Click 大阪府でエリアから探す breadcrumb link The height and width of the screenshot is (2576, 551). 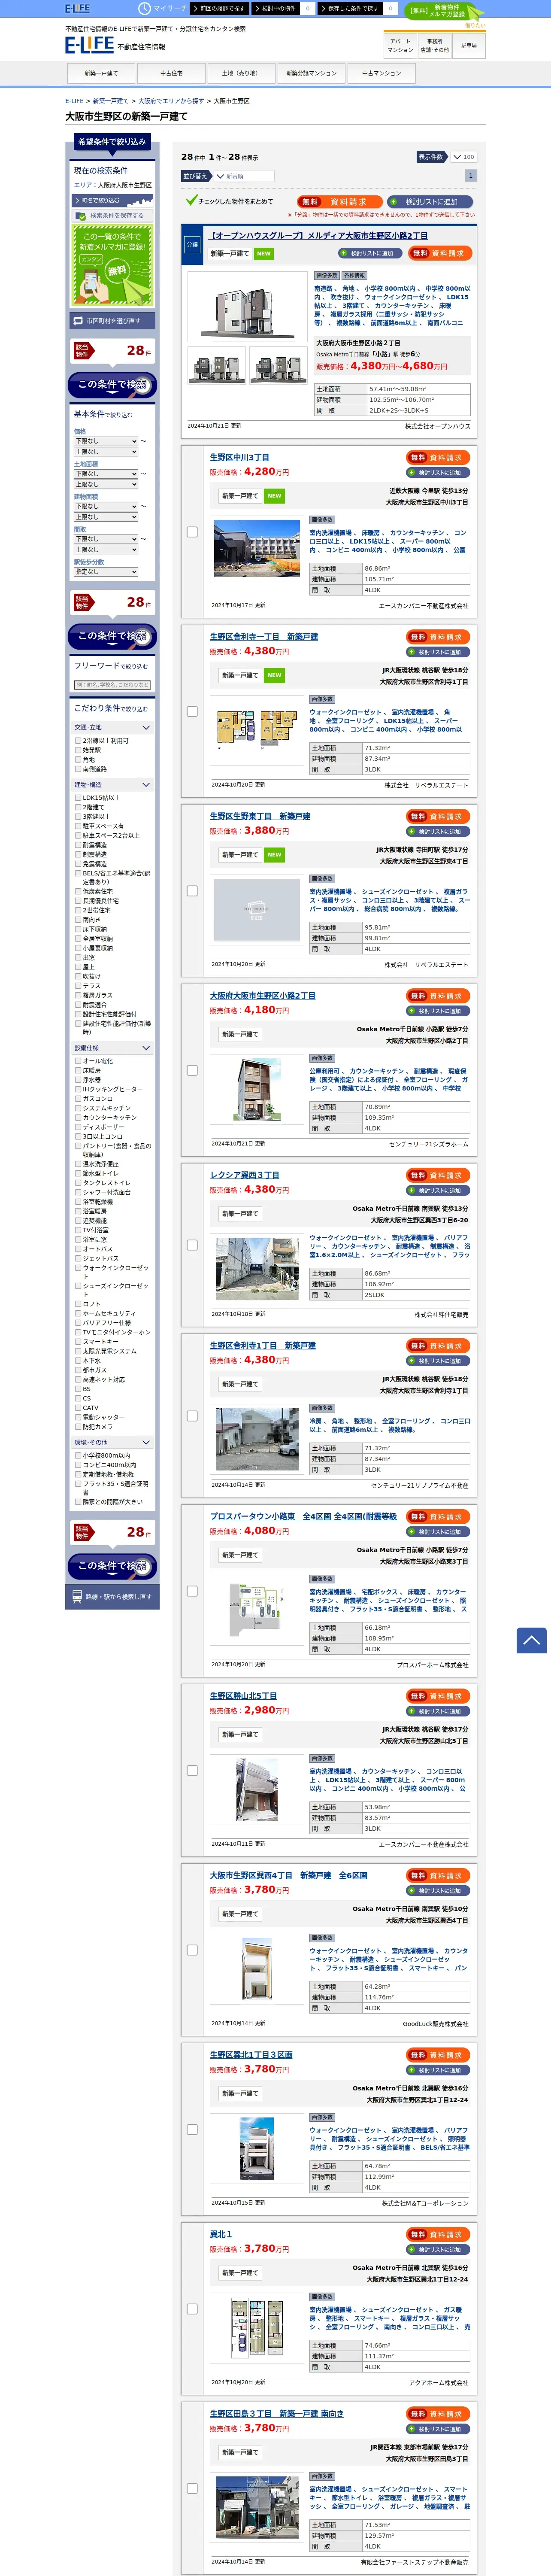coord(171,101)
